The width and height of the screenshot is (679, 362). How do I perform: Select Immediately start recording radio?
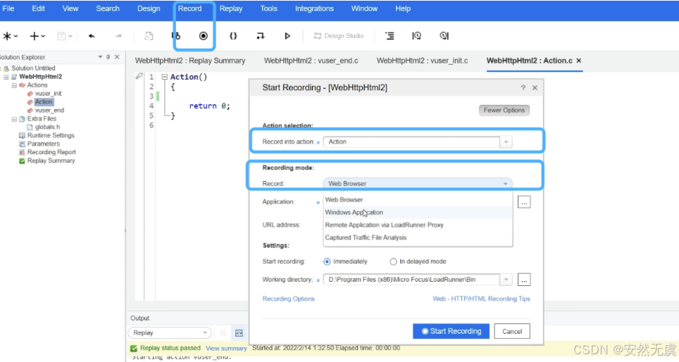pyautogui.click(x=327, y=261)
